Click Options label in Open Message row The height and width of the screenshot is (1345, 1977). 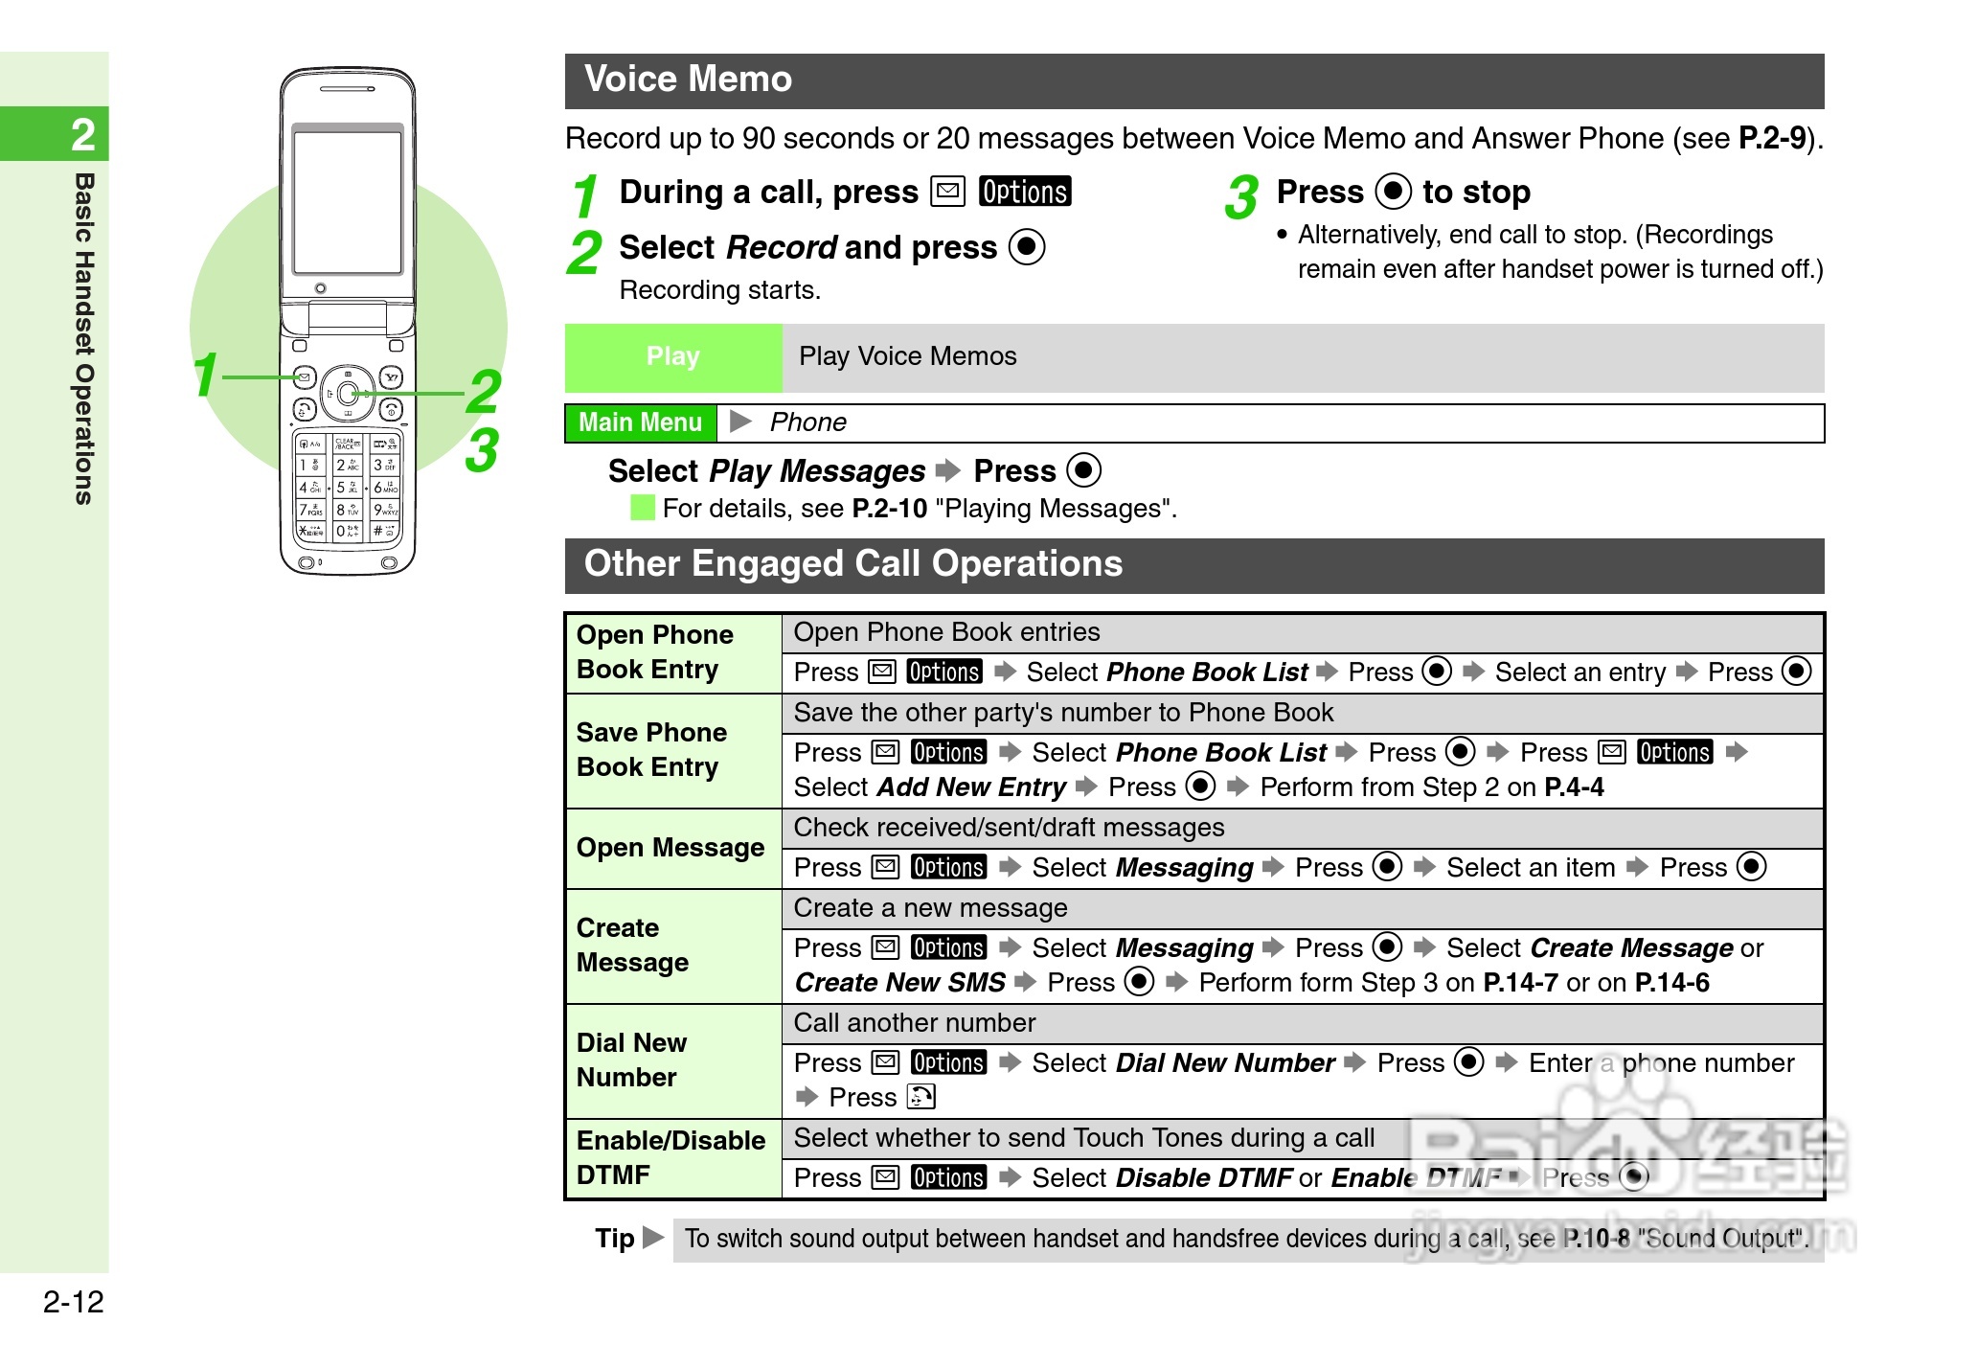point(948,867)
